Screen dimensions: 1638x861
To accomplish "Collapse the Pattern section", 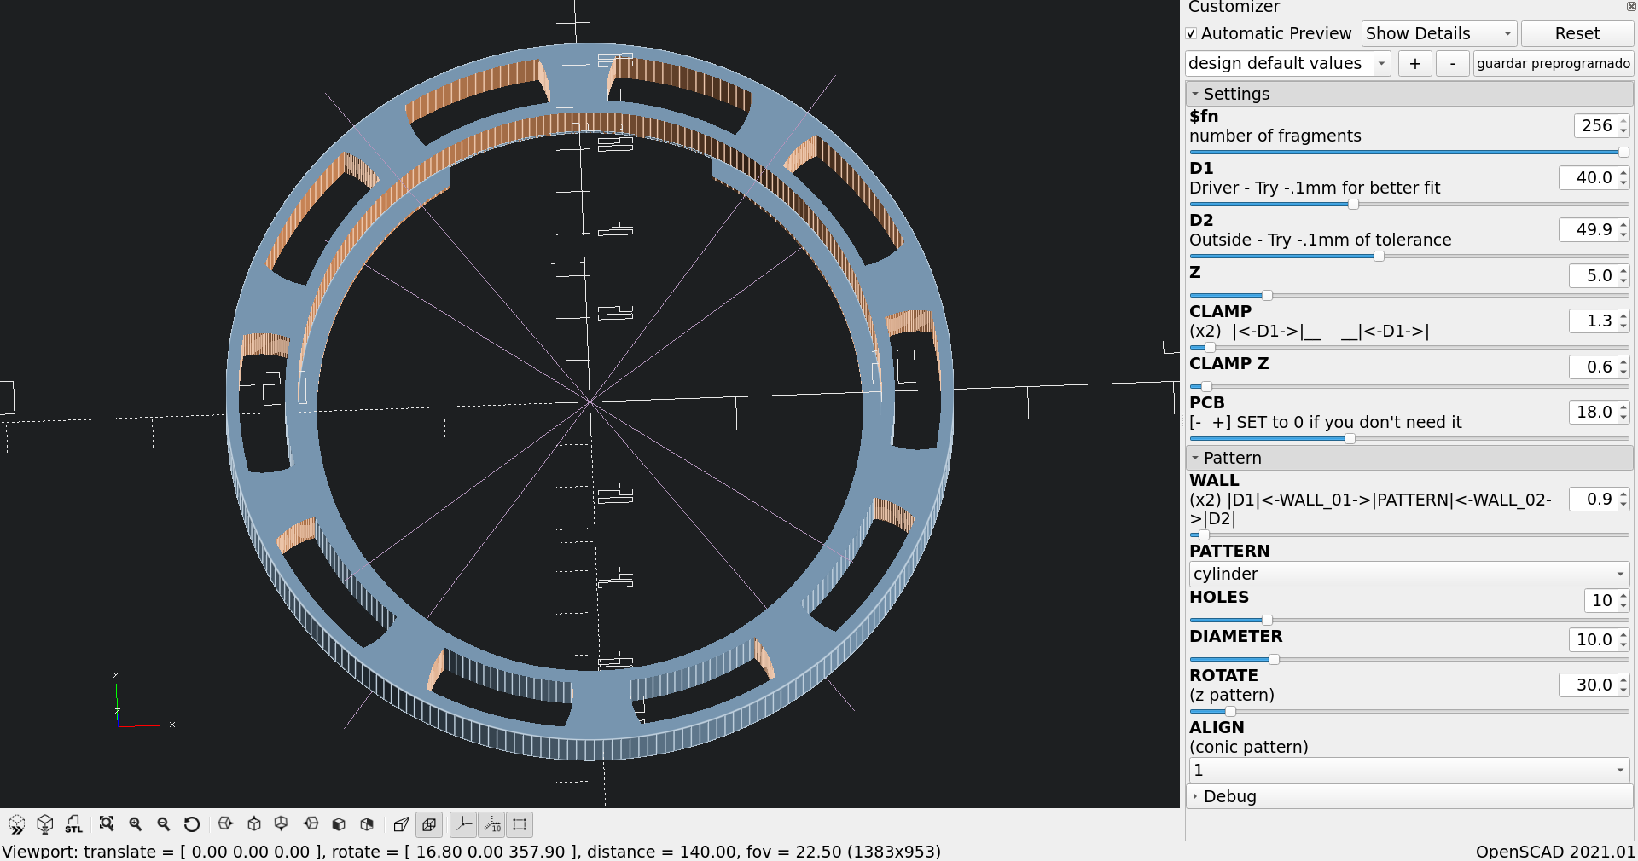I will (x=1409, y=458).
